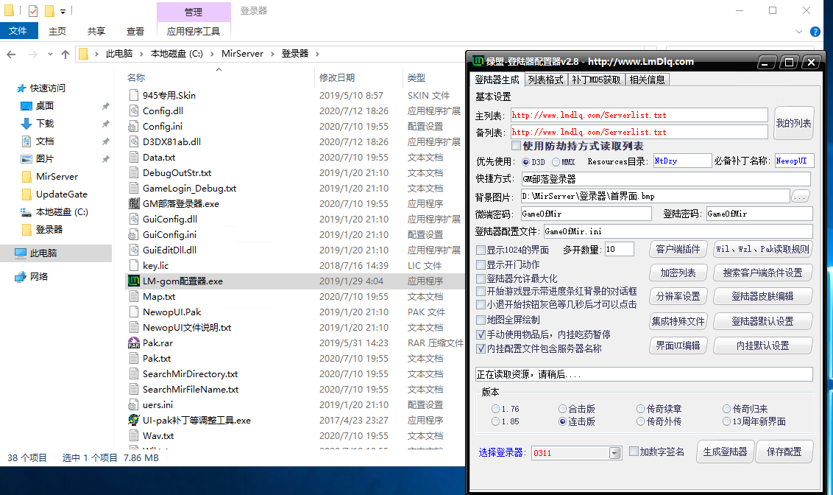This screenshot has height=495, width=833.
Task: Open the 查看 ribbon tab
Action: coord(135,32)
